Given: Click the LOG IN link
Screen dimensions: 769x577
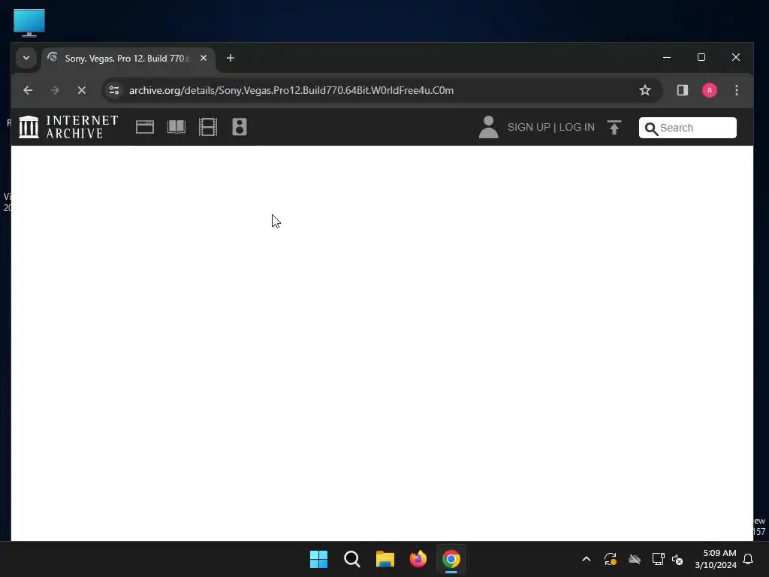Looking at the screenshot, I should click(x=577, y=127).
